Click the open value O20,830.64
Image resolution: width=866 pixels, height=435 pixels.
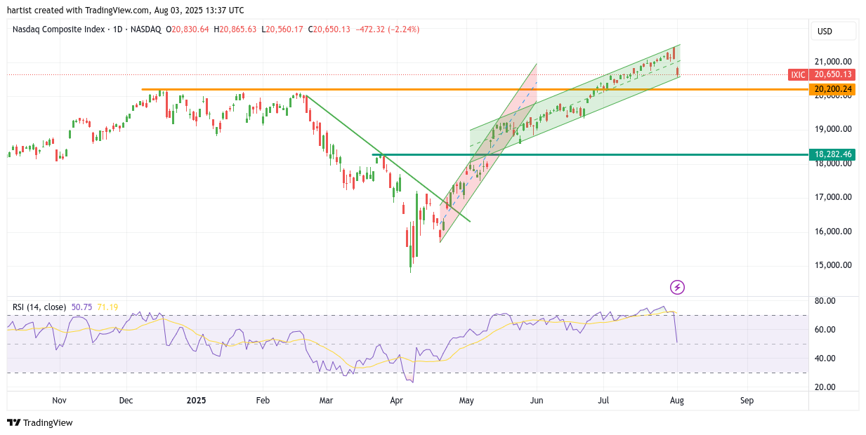188,29
